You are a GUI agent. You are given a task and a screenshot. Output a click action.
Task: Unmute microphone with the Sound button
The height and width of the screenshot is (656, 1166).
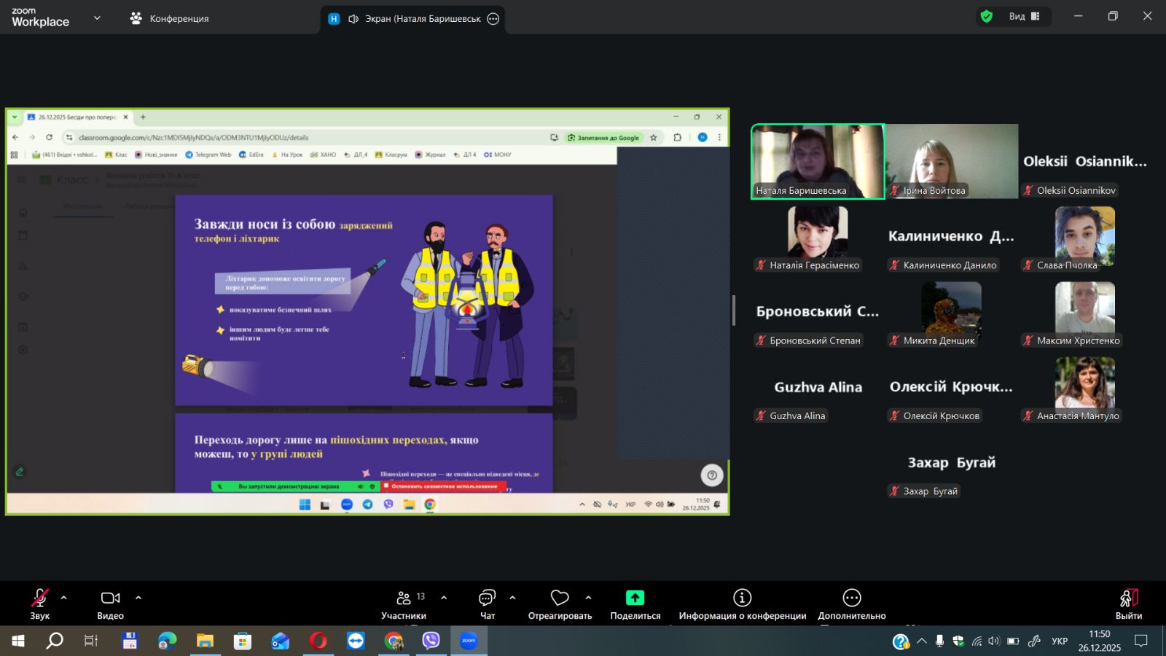tap(40, 598)
